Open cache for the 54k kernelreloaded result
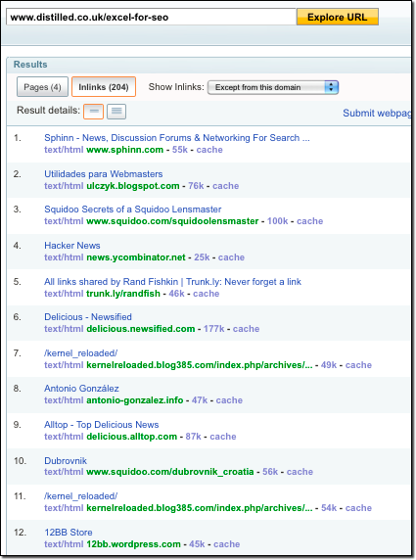This screenshot has width=416, height=560. pos(358,508)
